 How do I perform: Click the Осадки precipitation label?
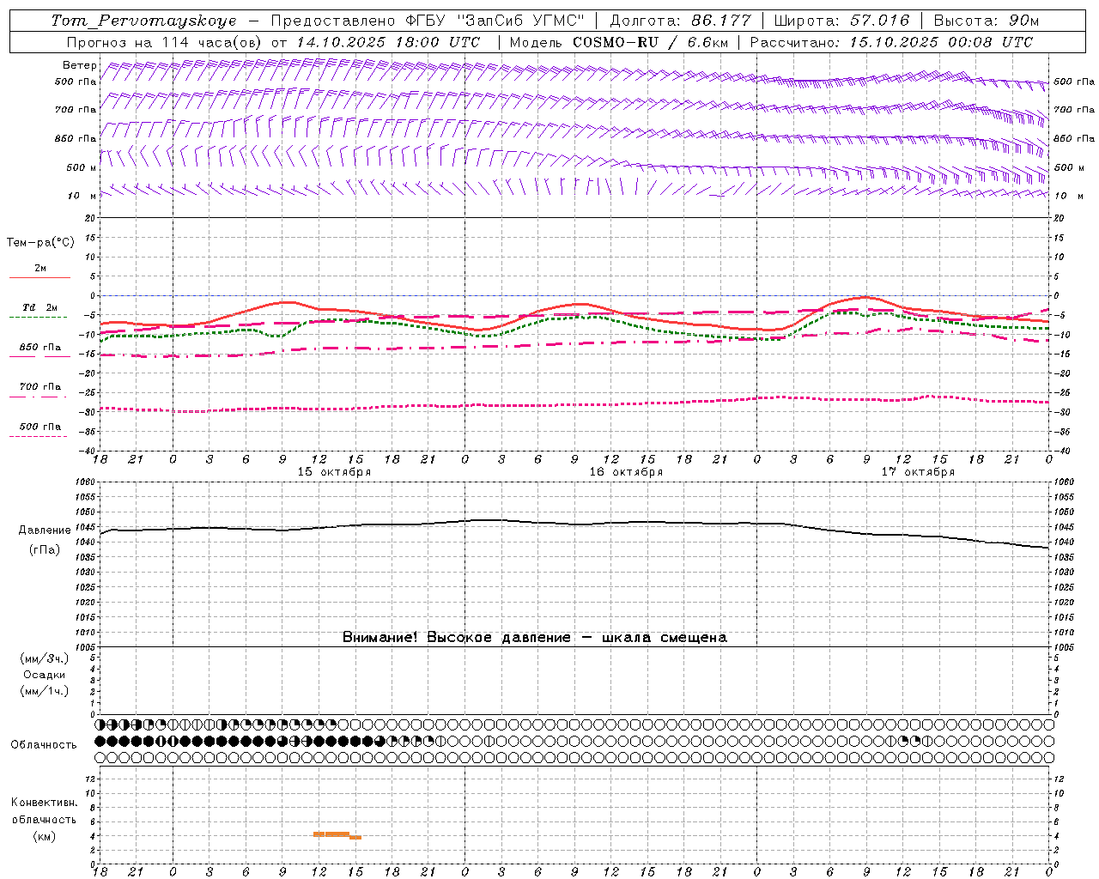(x=45, y=675)
